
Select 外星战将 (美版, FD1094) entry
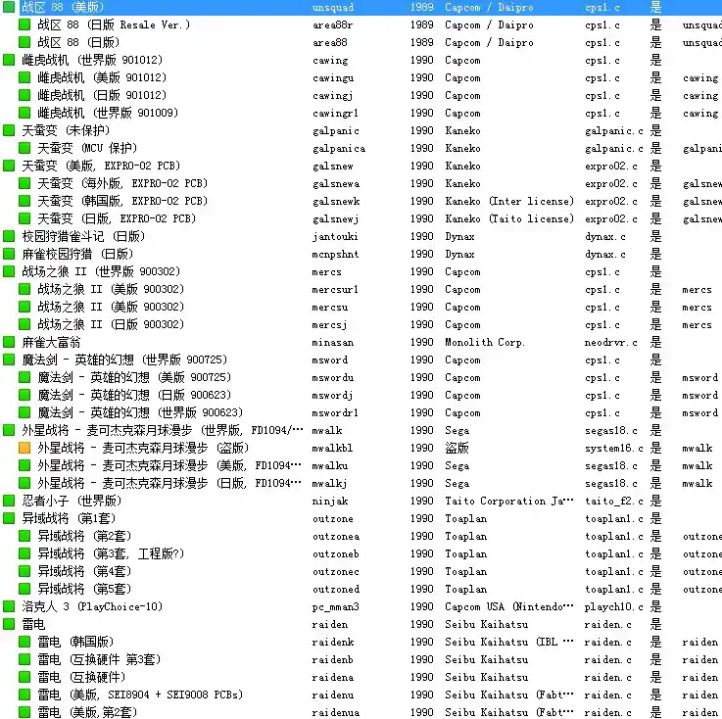point(169,466)
